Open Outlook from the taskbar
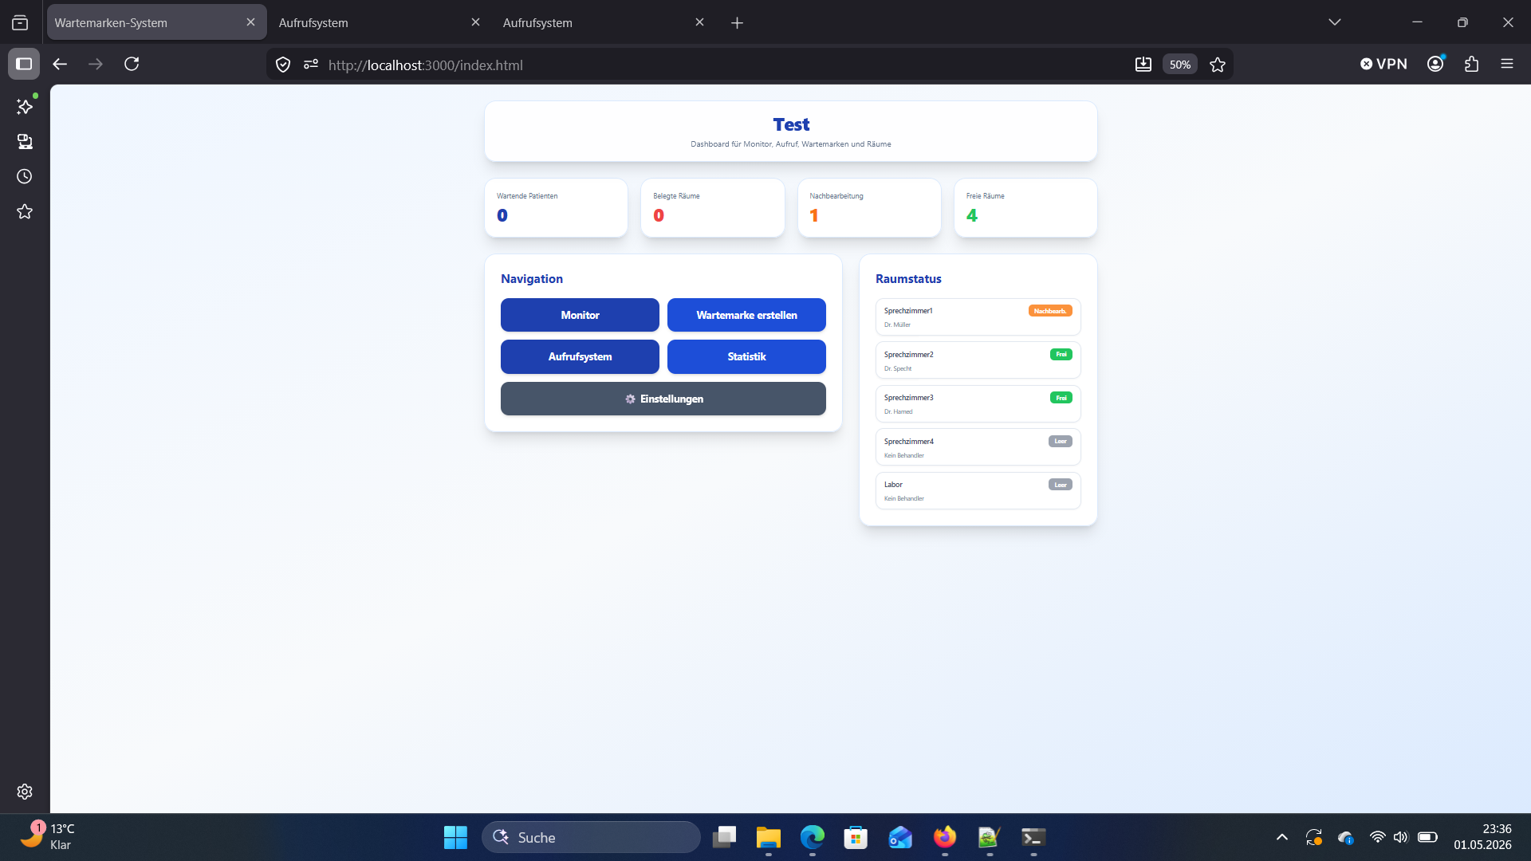 [x=900, y=837]
